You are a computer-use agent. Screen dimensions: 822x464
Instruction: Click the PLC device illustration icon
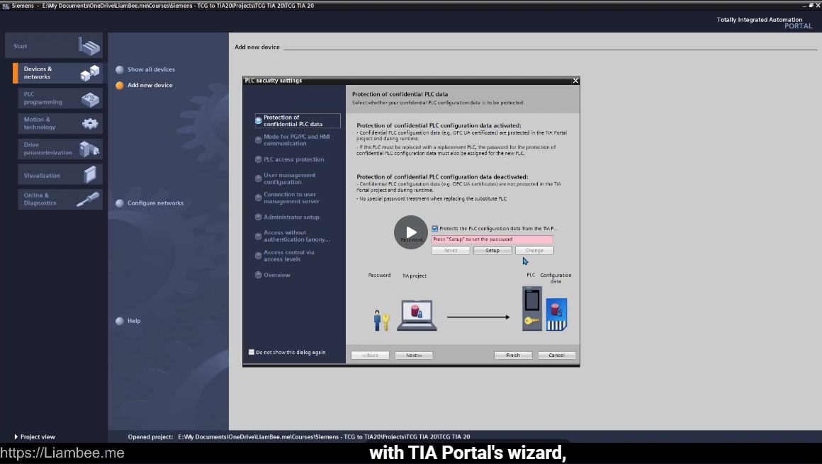coord(531,308)
